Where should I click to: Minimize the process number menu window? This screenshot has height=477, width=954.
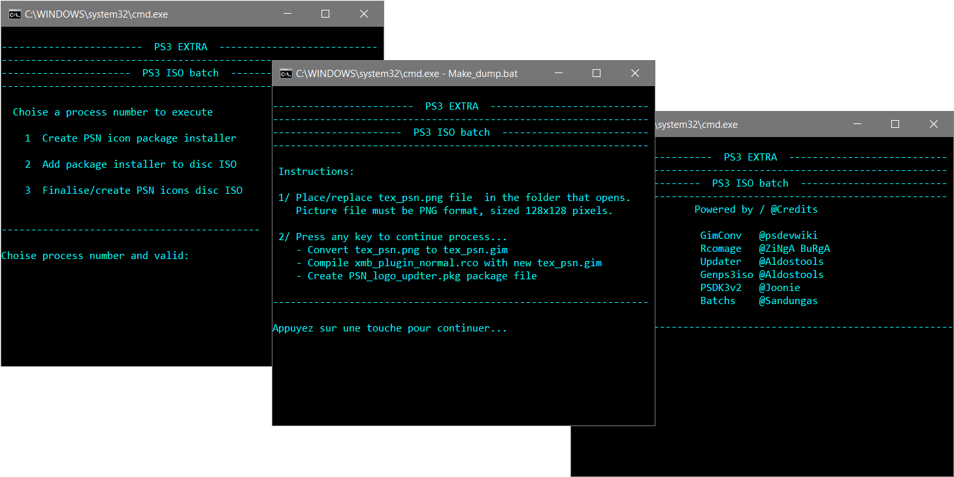point(286,14)
